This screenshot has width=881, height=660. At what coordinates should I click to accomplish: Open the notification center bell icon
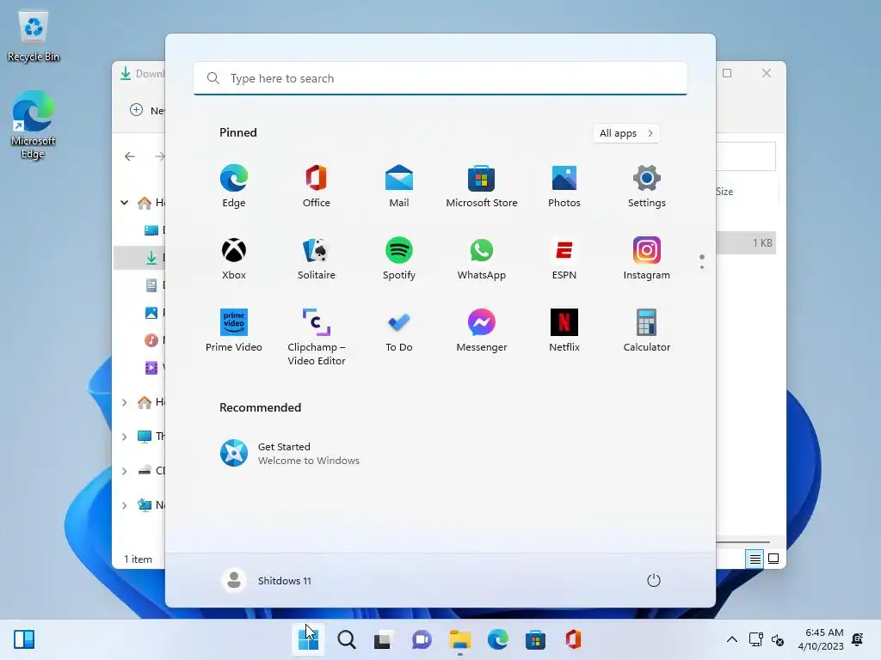(x=858, y=639)
